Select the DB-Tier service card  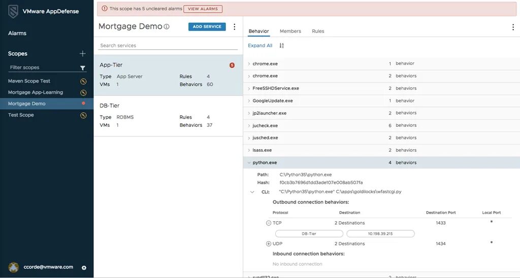point(168,116)
